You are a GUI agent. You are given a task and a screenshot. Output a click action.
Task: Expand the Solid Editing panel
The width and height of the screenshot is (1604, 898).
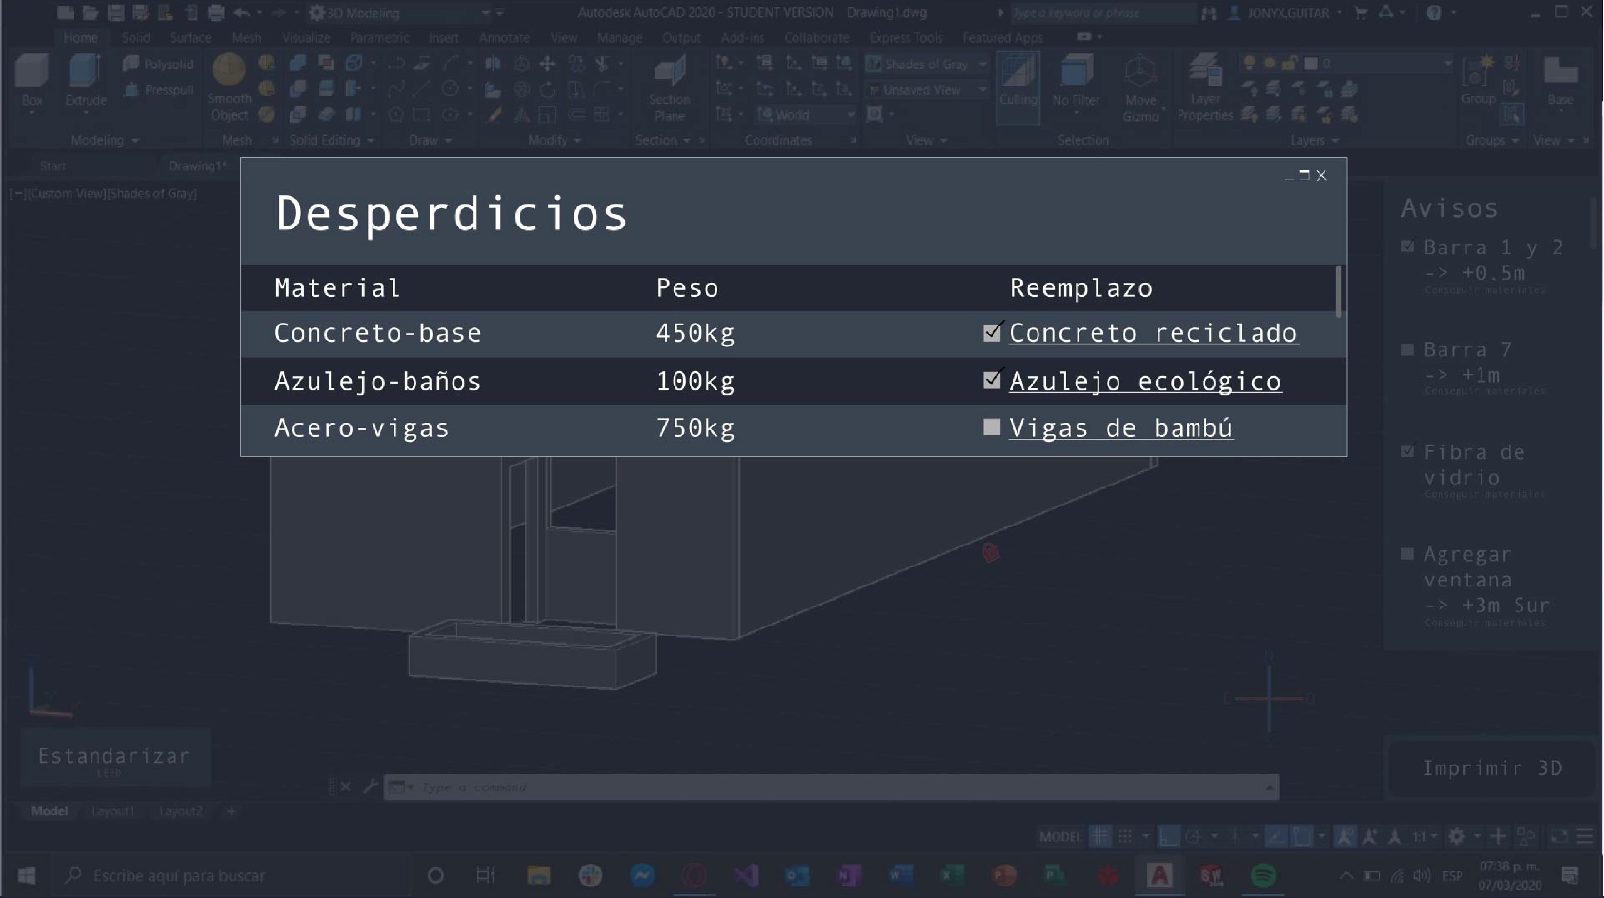click(x=331, y=141)
